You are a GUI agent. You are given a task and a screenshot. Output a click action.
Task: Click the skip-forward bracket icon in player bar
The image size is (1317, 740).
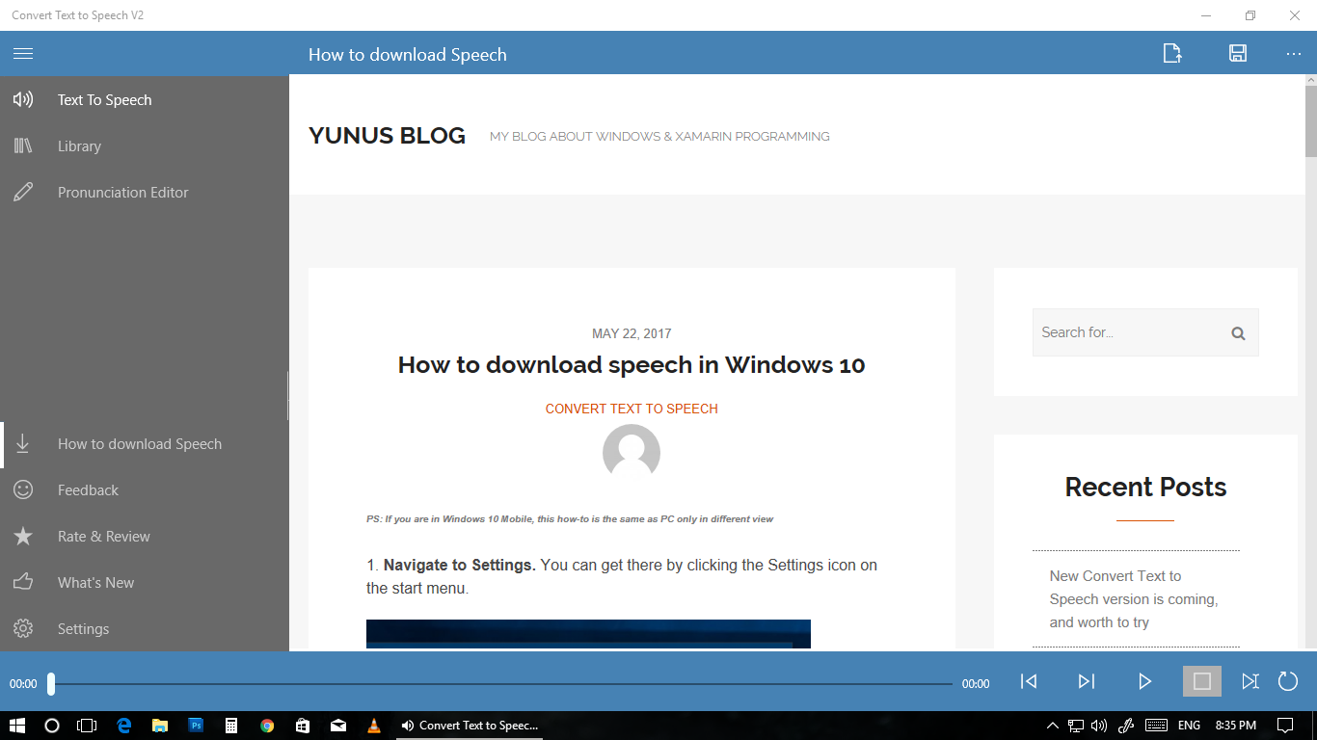point(1250,681)
